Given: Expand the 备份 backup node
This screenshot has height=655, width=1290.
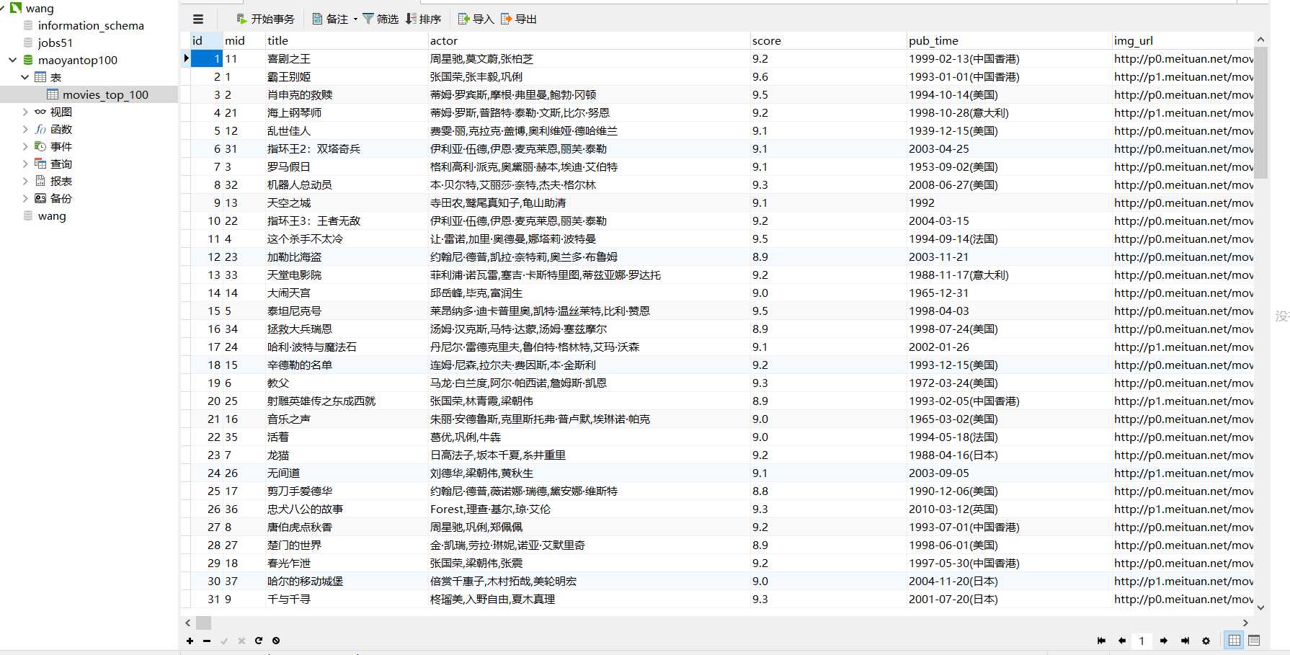Looking at the screenshot, I should coord(25,198).
